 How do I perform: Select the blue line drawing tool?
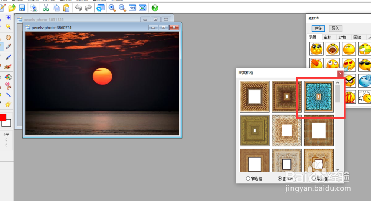click(8, 95)
